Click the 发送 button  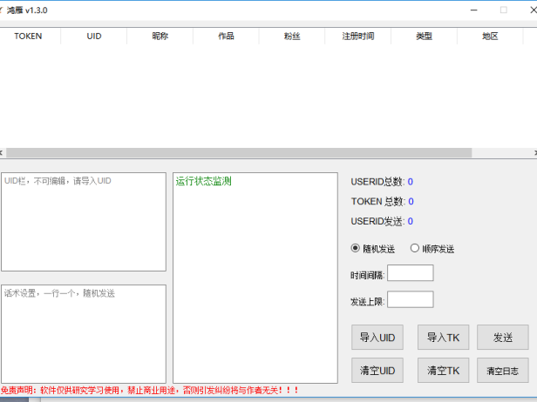pyautogui.click(x=503, y=338)
